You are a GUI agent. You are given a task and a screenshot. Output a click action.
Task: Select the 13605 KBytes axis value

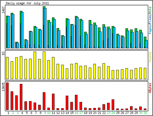tap(3, 87)
